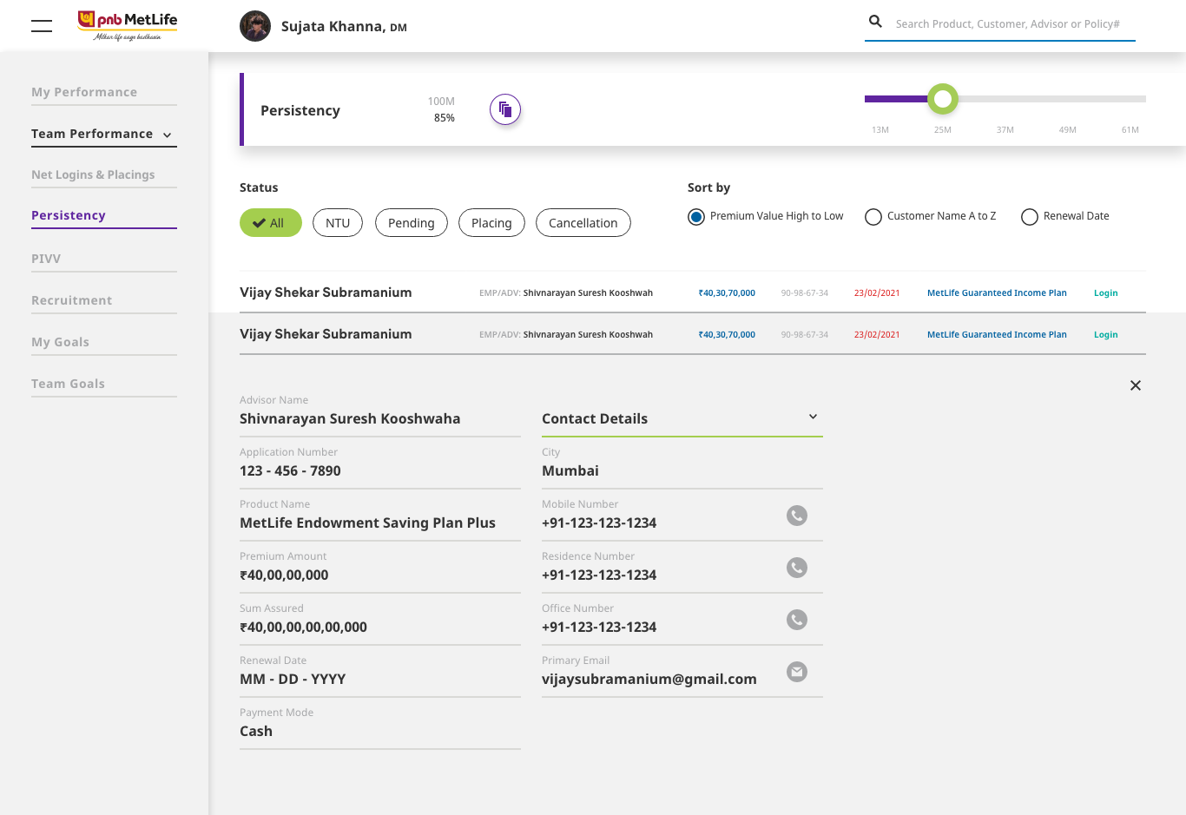Open MetLife Guaranteed Income Plan in expanded row
Viewport: 1186px width, 815px height.
(x=997, y=334)
